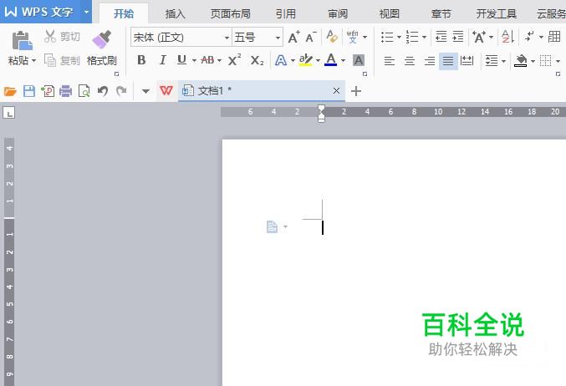
Task: Enable justified text alignment
Action: point(448,61)
